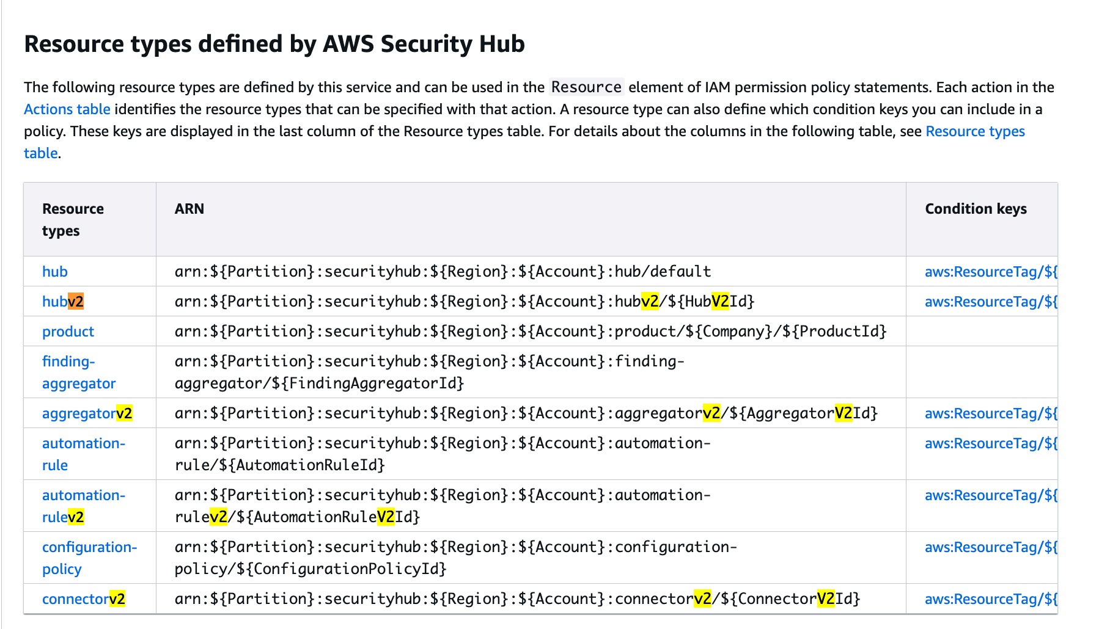Viewport: 1099px width, 629px height.
Task: Click the AutomationRuleId ARN text
Action: point(443,454)
